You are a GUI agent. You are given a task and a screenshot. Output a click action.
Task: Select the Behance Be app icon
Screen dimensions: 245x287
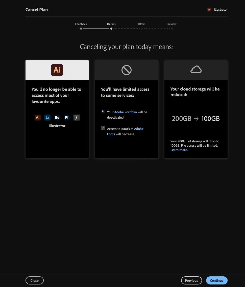[57, 118]
